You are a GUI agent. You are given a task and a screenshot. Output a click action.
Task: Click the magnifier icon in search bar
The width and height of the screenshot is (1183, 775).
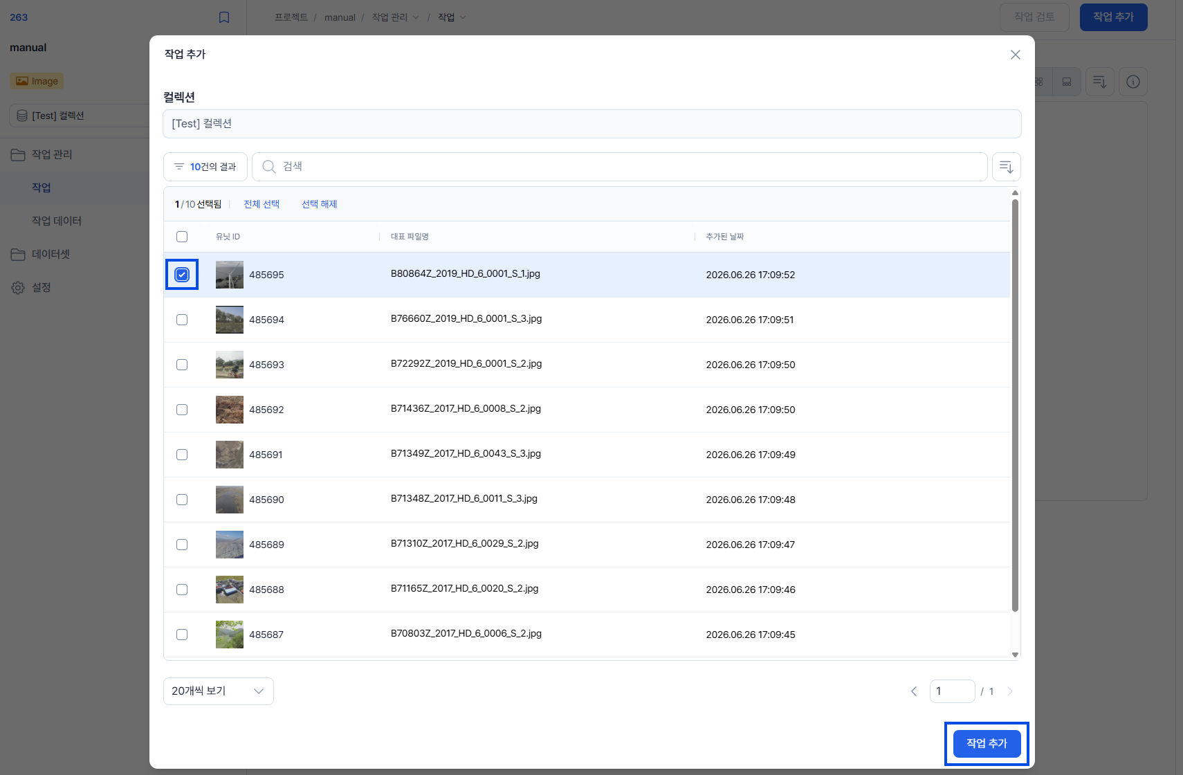(269, 167)
